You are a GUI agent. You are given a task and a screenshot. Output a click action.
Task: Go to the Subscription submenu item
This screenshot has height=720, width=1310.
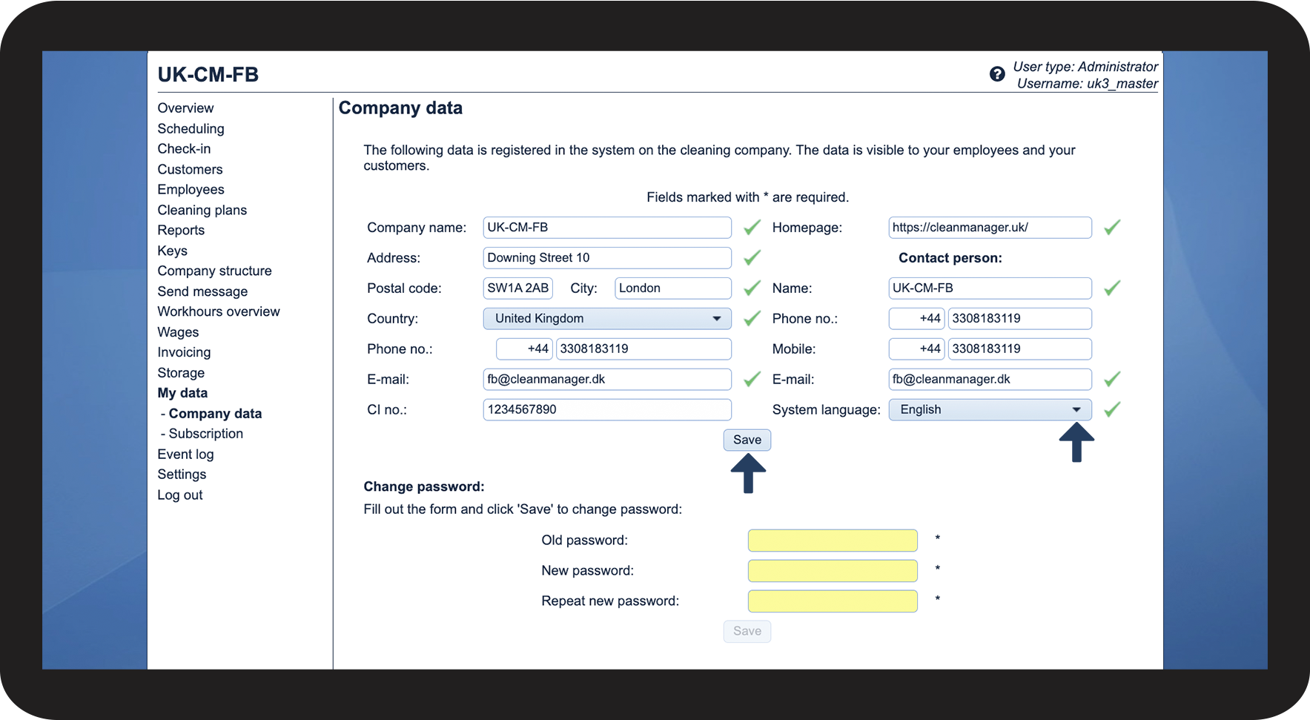(205, 434)
